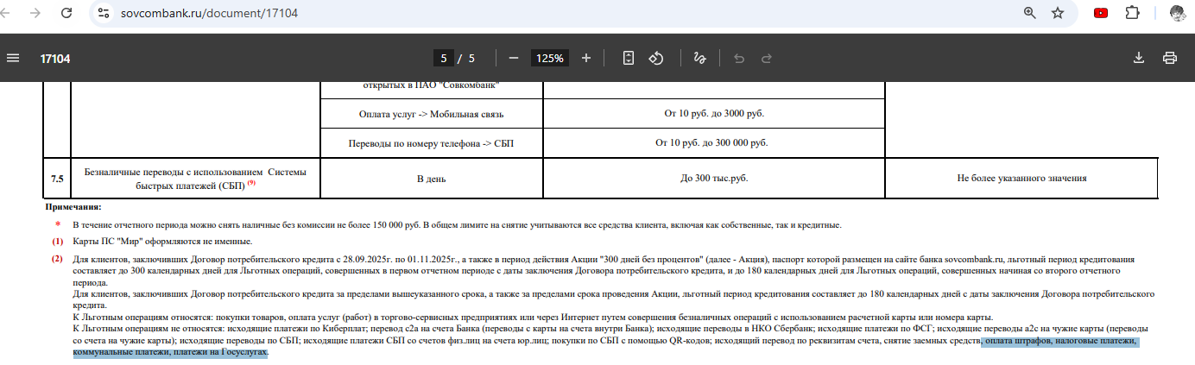The width and height of the screenshot is (1195, 365).
Task: Open the user profile avatar
Action: 1177,13
